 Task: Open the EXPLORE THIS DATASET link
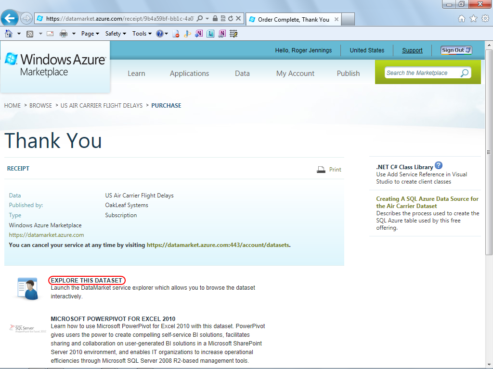tap(87, 281)
